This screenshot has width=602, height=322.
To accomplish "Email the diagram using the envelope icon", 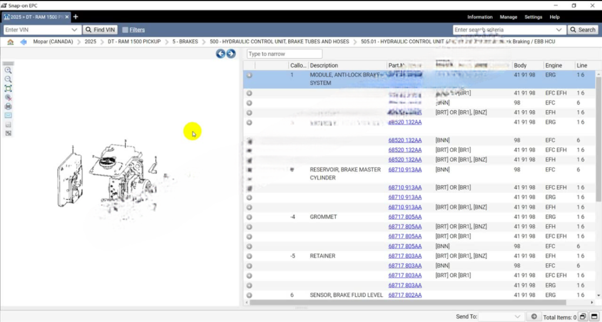I will (x=8, y=115).
